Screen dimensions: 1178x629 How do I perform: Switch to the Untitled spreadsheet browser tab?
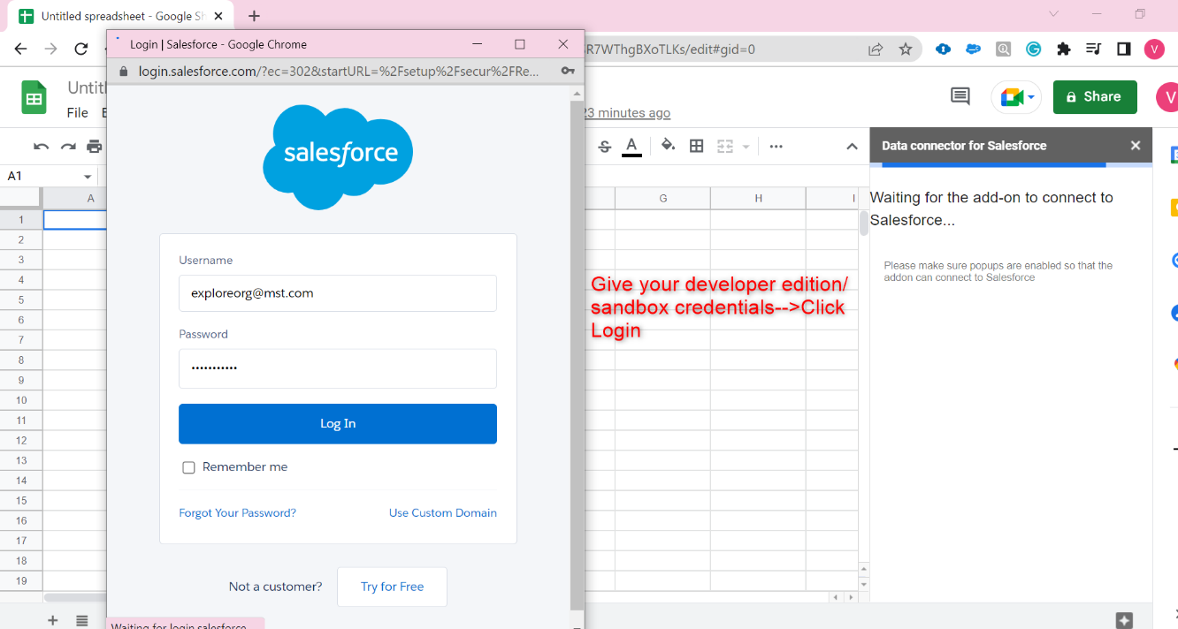pos(115,15)
